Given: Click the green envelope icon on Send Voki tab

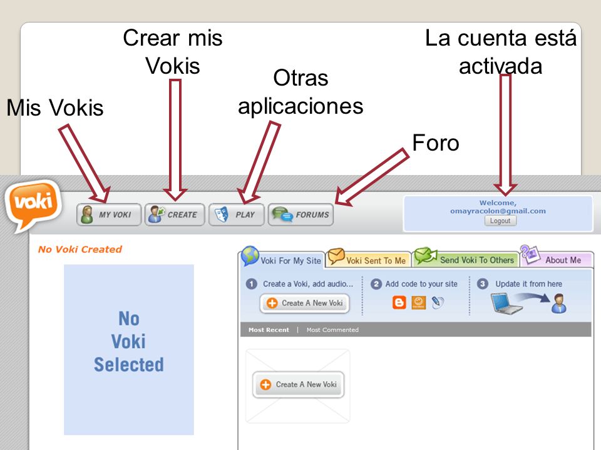Looking at the screenshot, I should click(426, 255).
